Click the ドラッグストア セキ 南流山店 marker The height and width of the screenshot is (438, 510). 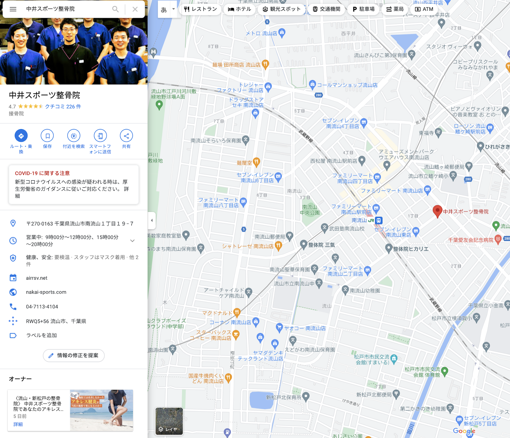pos(255,113)
